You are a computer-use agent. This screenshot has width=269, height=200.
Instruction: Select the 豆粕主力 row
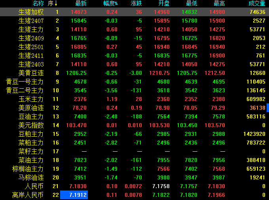click(134, 134)
